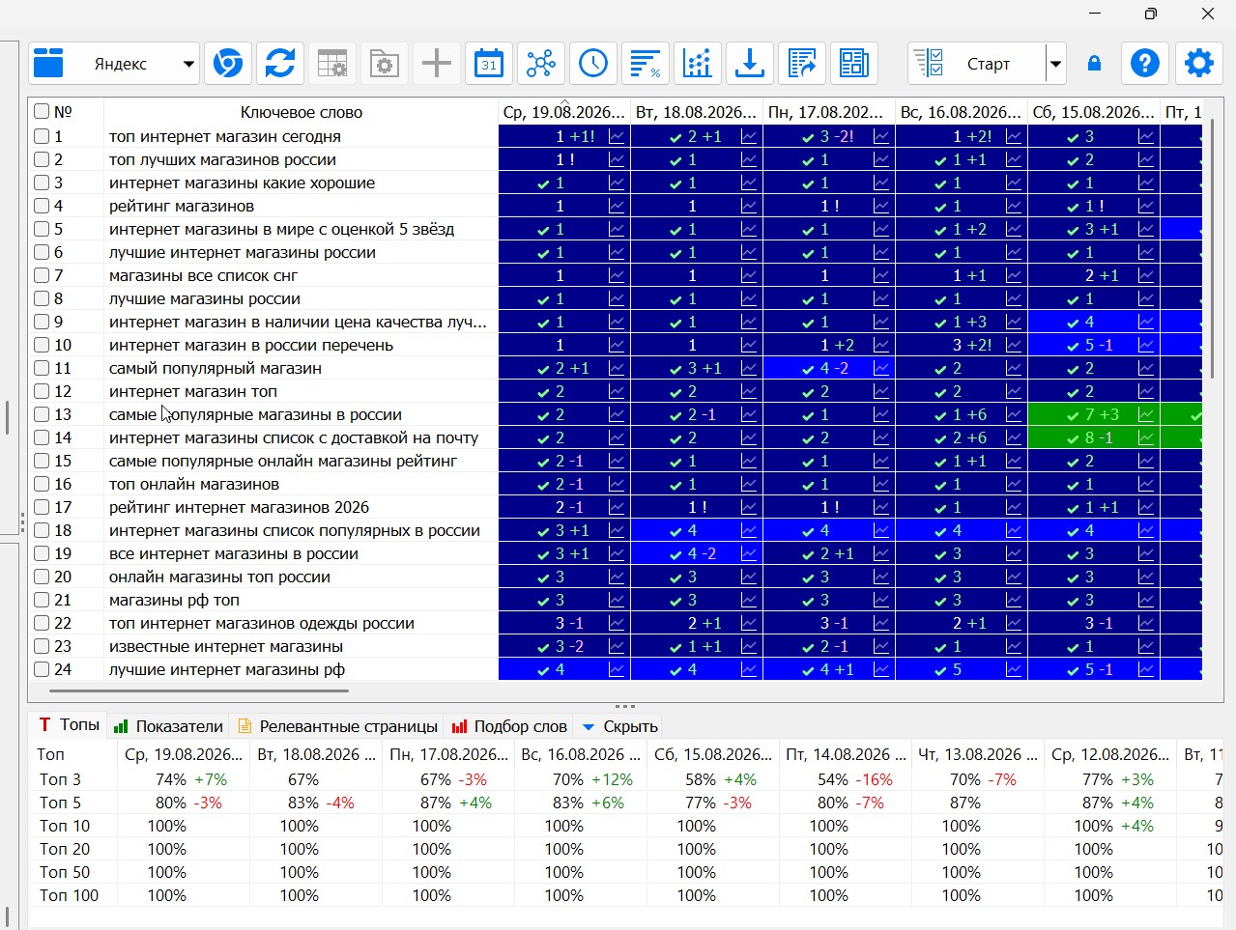
Task: Check the checkbox for row 24
Action: coord(42,669)
